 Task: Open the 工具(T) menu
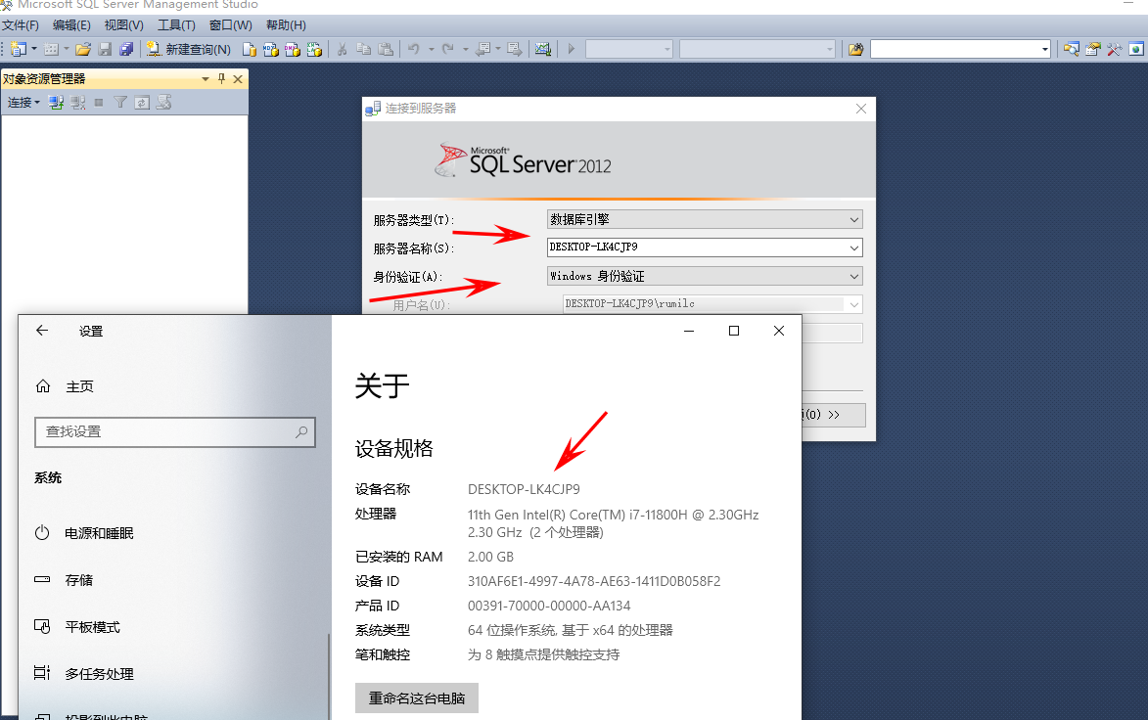176,24
